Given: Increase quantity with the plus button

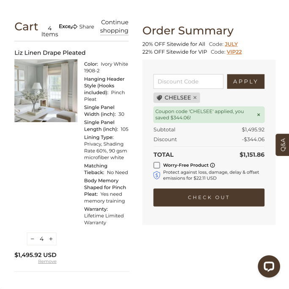Looking at the screenshot, I should [x=51, y=239].
